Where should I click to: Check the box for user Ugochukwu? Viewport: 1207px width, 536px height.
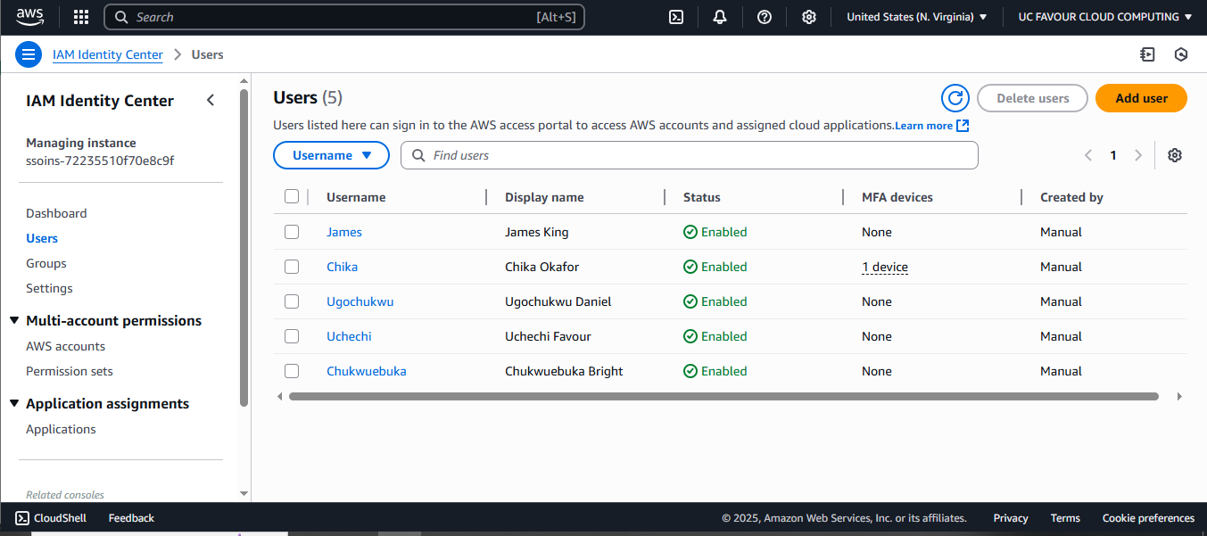pos(292,301)
